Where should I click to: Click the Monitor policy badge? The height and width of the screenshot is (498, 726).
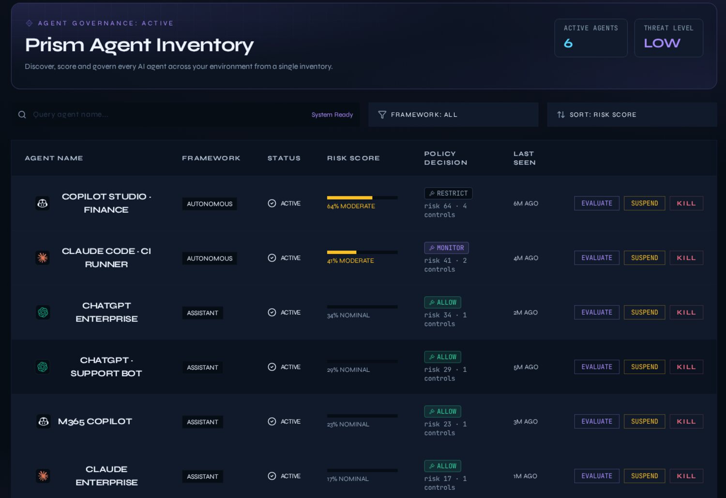(x=446, y=248)
